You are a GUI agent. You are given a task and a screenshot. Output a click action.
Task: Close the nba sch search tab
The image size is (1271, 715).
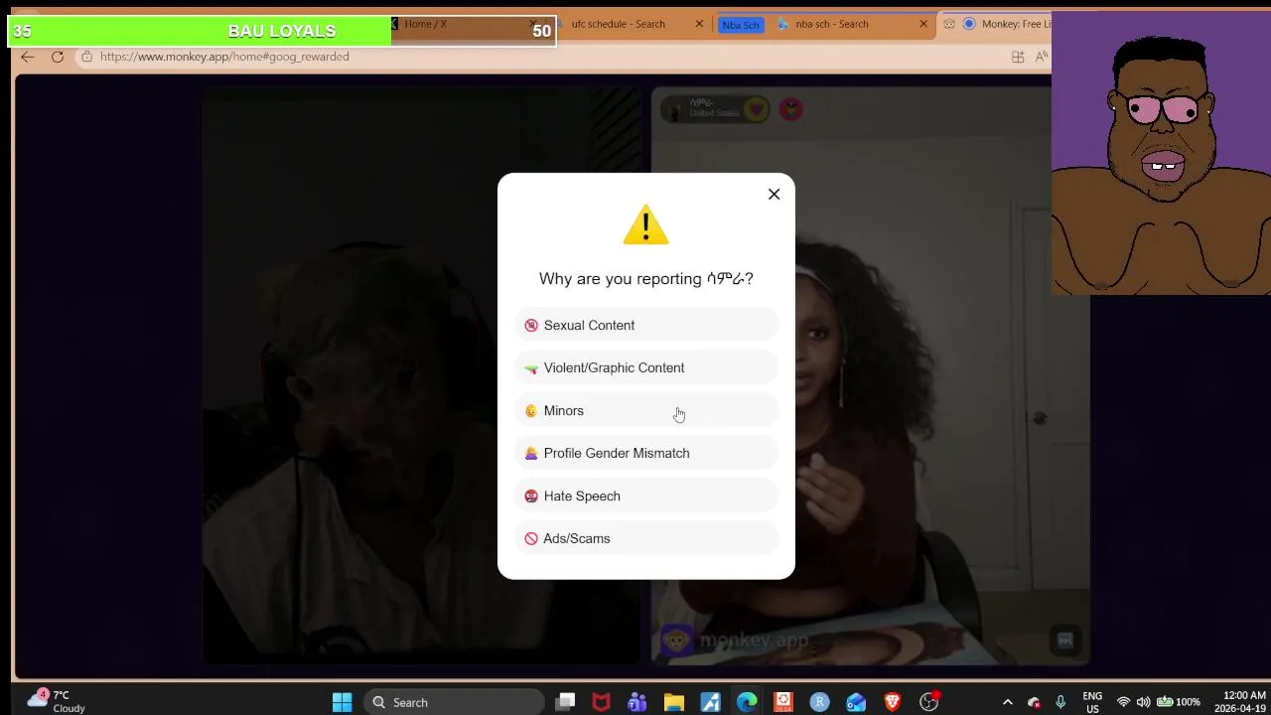(x=923, y=24)
